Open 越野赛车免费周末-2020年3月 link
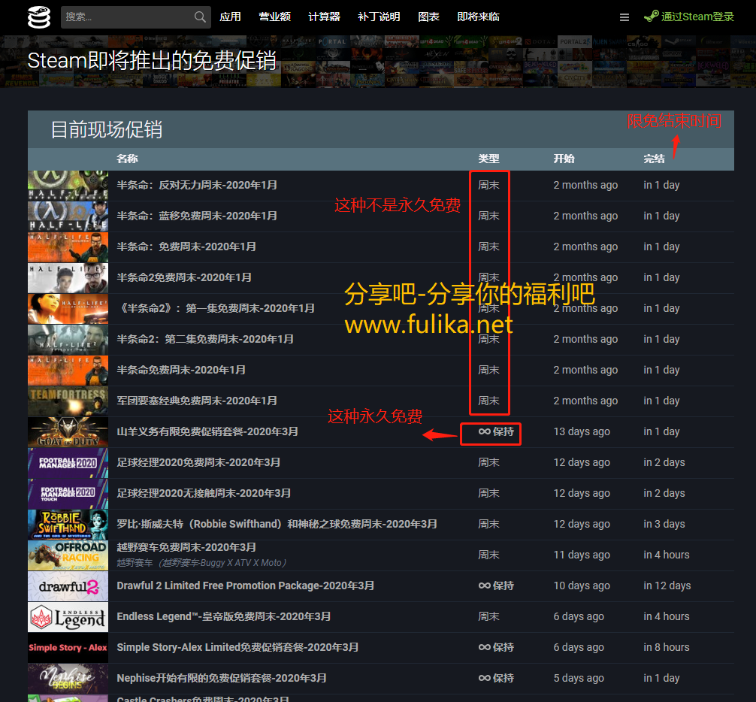The width and height of the screenshot is (756, 702). point(186,548)
